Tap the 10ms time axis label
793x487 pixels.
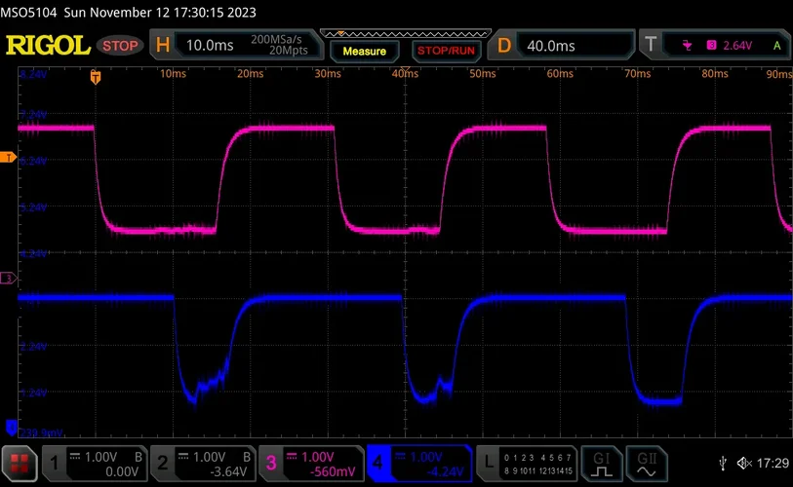tap(173, 74)
